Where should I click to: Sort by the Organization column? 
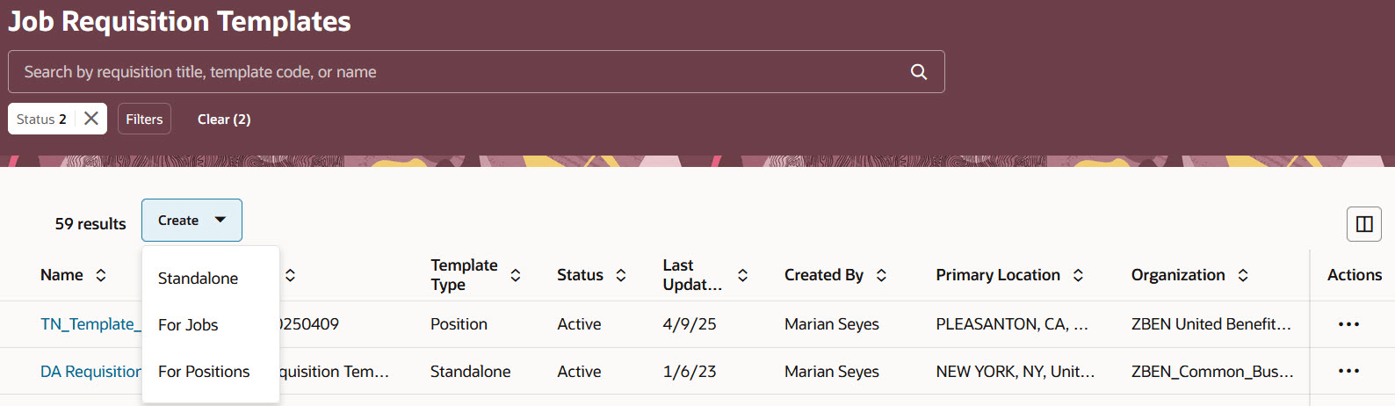[1243, 275]
